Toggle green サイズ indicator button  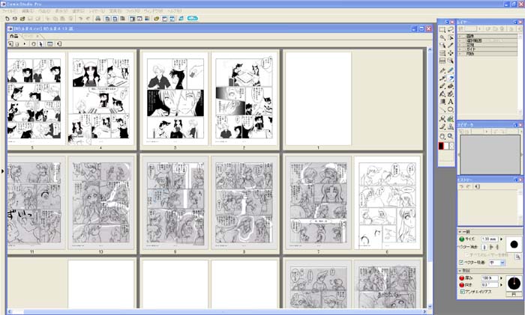pyautogui.click(x=462, y=239)
